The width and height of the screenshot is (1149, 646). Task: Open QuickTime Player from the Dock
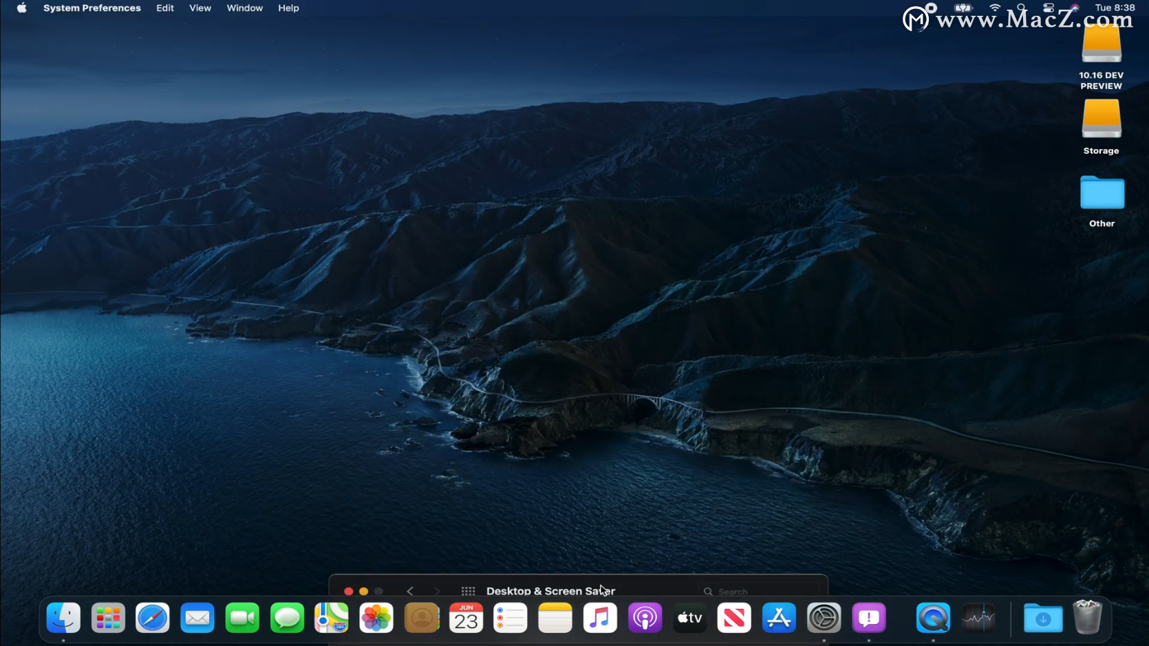(933, 618)
